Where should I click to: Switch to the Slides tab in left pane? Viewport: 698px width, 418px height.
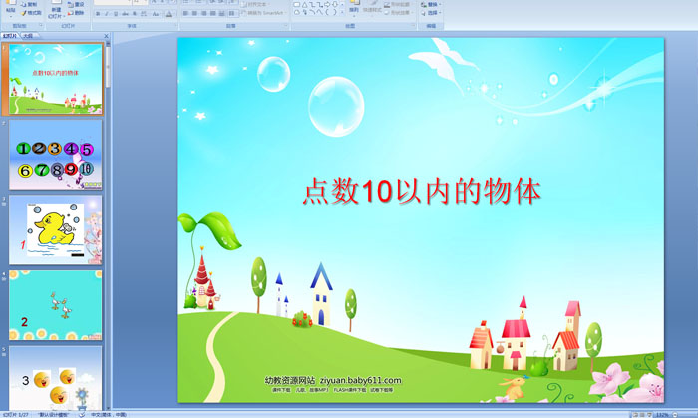(10, 35)
